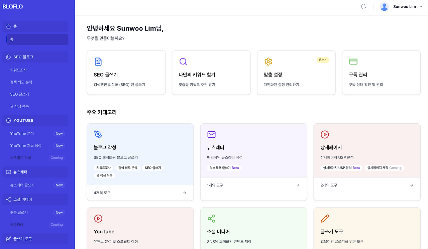Image resolution: width=428 pixels, height=249 pixels.
Task: Click the 블로그 작성 tag icon
Action: point(98,135)
